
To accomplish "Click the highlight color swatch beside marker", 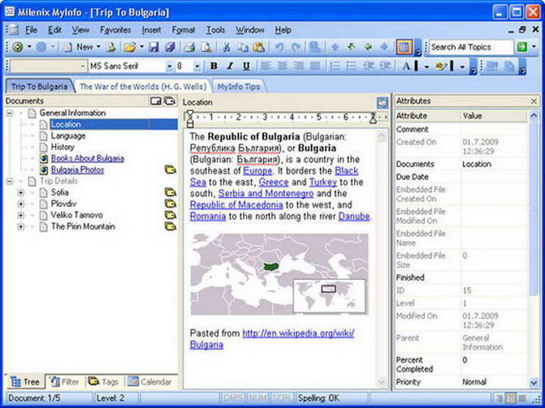I will click(452, 65).
